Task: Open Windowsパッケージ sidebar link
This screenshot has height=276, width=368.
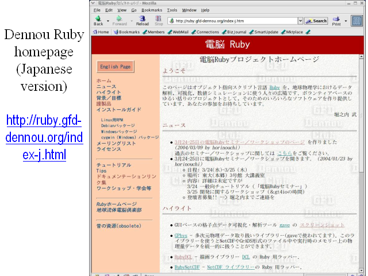Action: point(119,132)
